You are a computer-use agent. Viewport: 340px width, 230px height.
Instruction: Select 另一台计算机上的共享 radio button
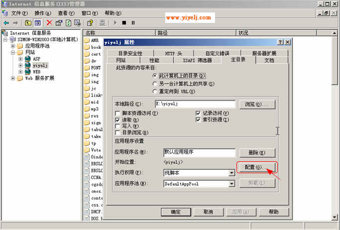pyautogui.click(x=155, y=84)
